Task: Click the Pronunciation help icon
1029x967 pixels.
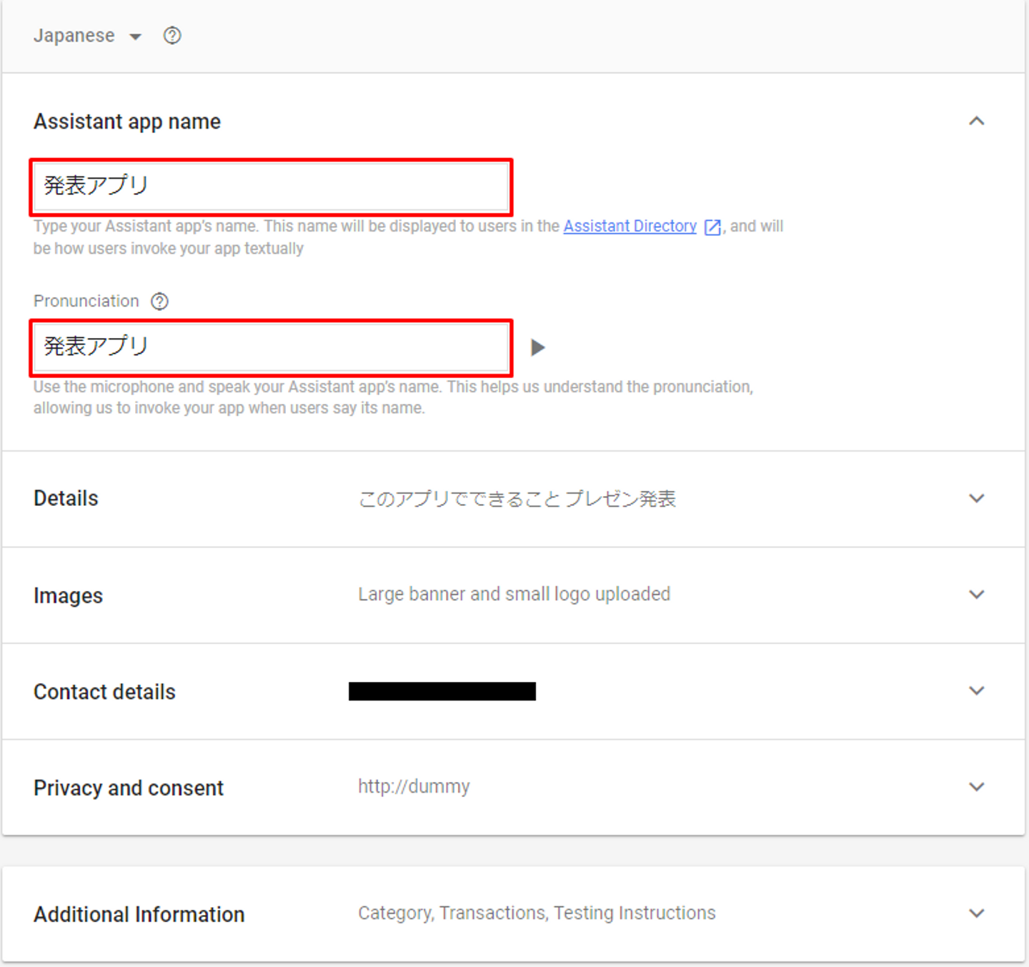Action: point(159,302)
